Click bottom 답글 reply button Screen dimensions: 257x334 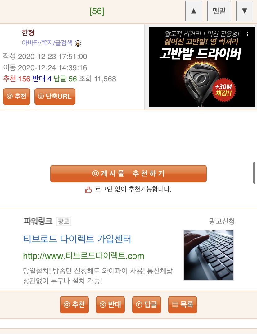pos(147,304)
